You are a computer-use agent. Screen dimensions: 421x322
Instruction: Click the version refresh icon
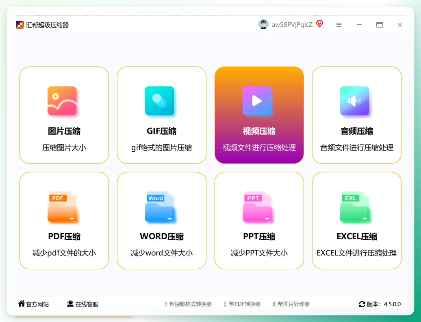(362, 304)
